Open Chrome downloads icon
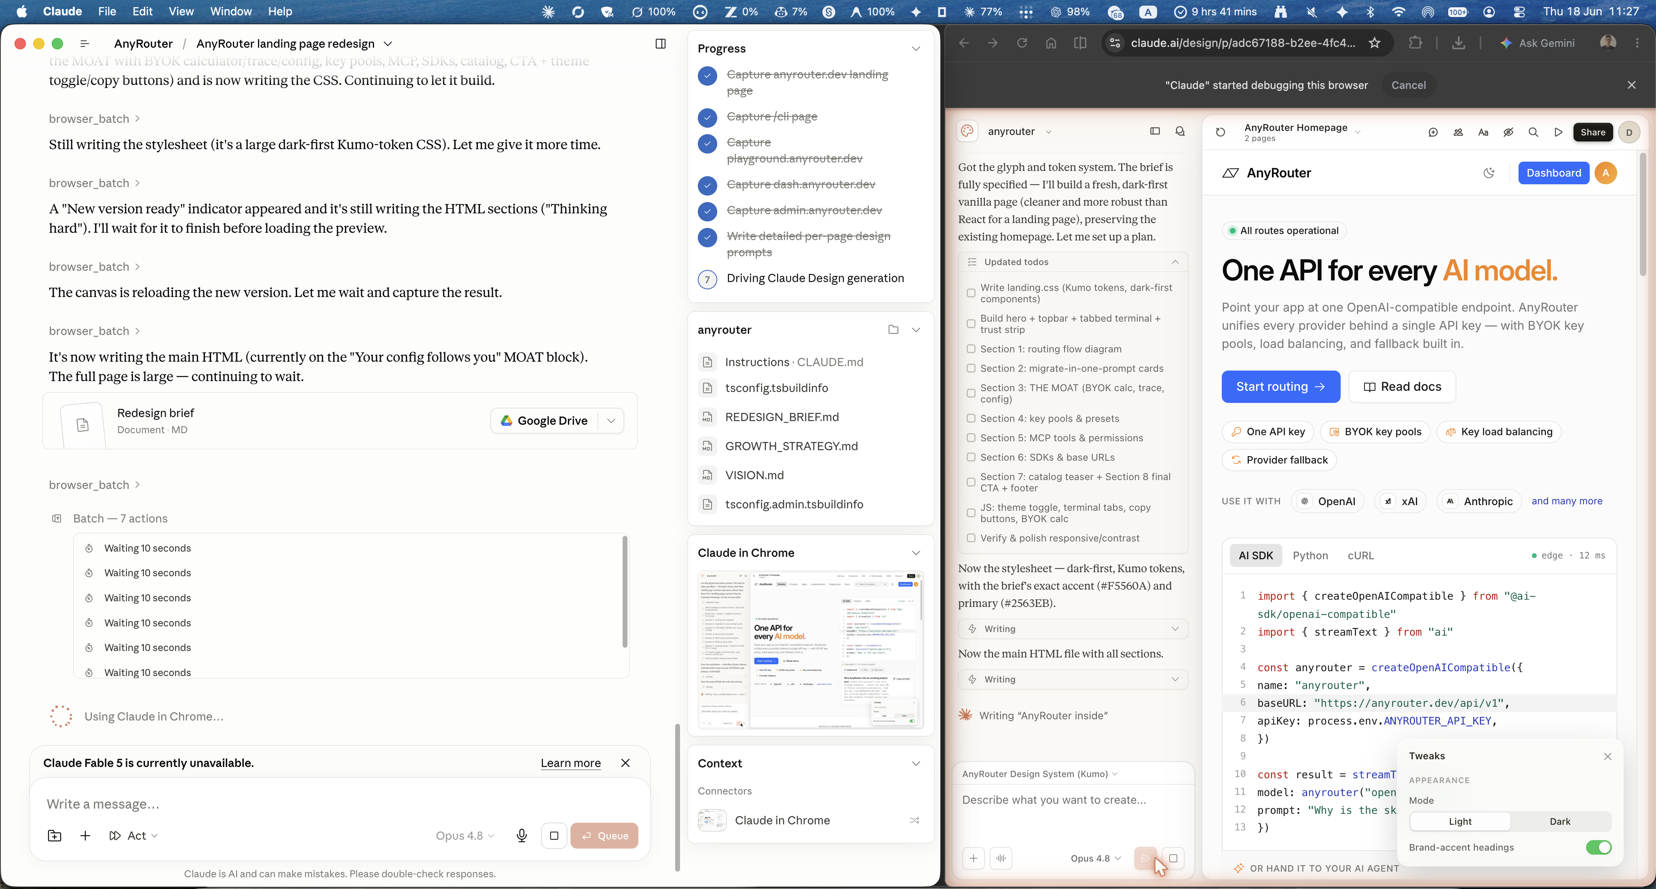 click(1459, 43)
